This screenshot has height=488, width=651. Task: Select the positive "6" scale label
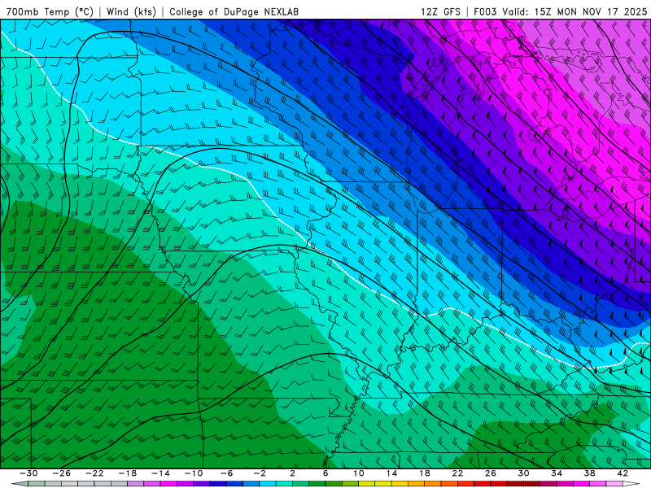click(x=325, y=473)
